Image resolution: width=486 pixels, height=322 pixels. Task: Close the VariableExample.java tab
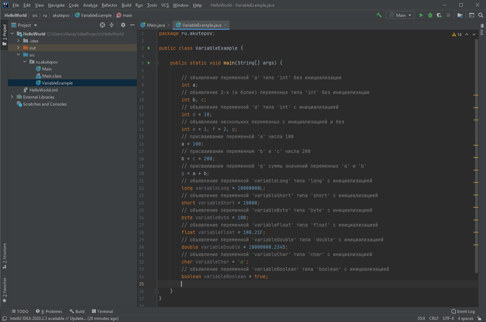pos(225,25)
